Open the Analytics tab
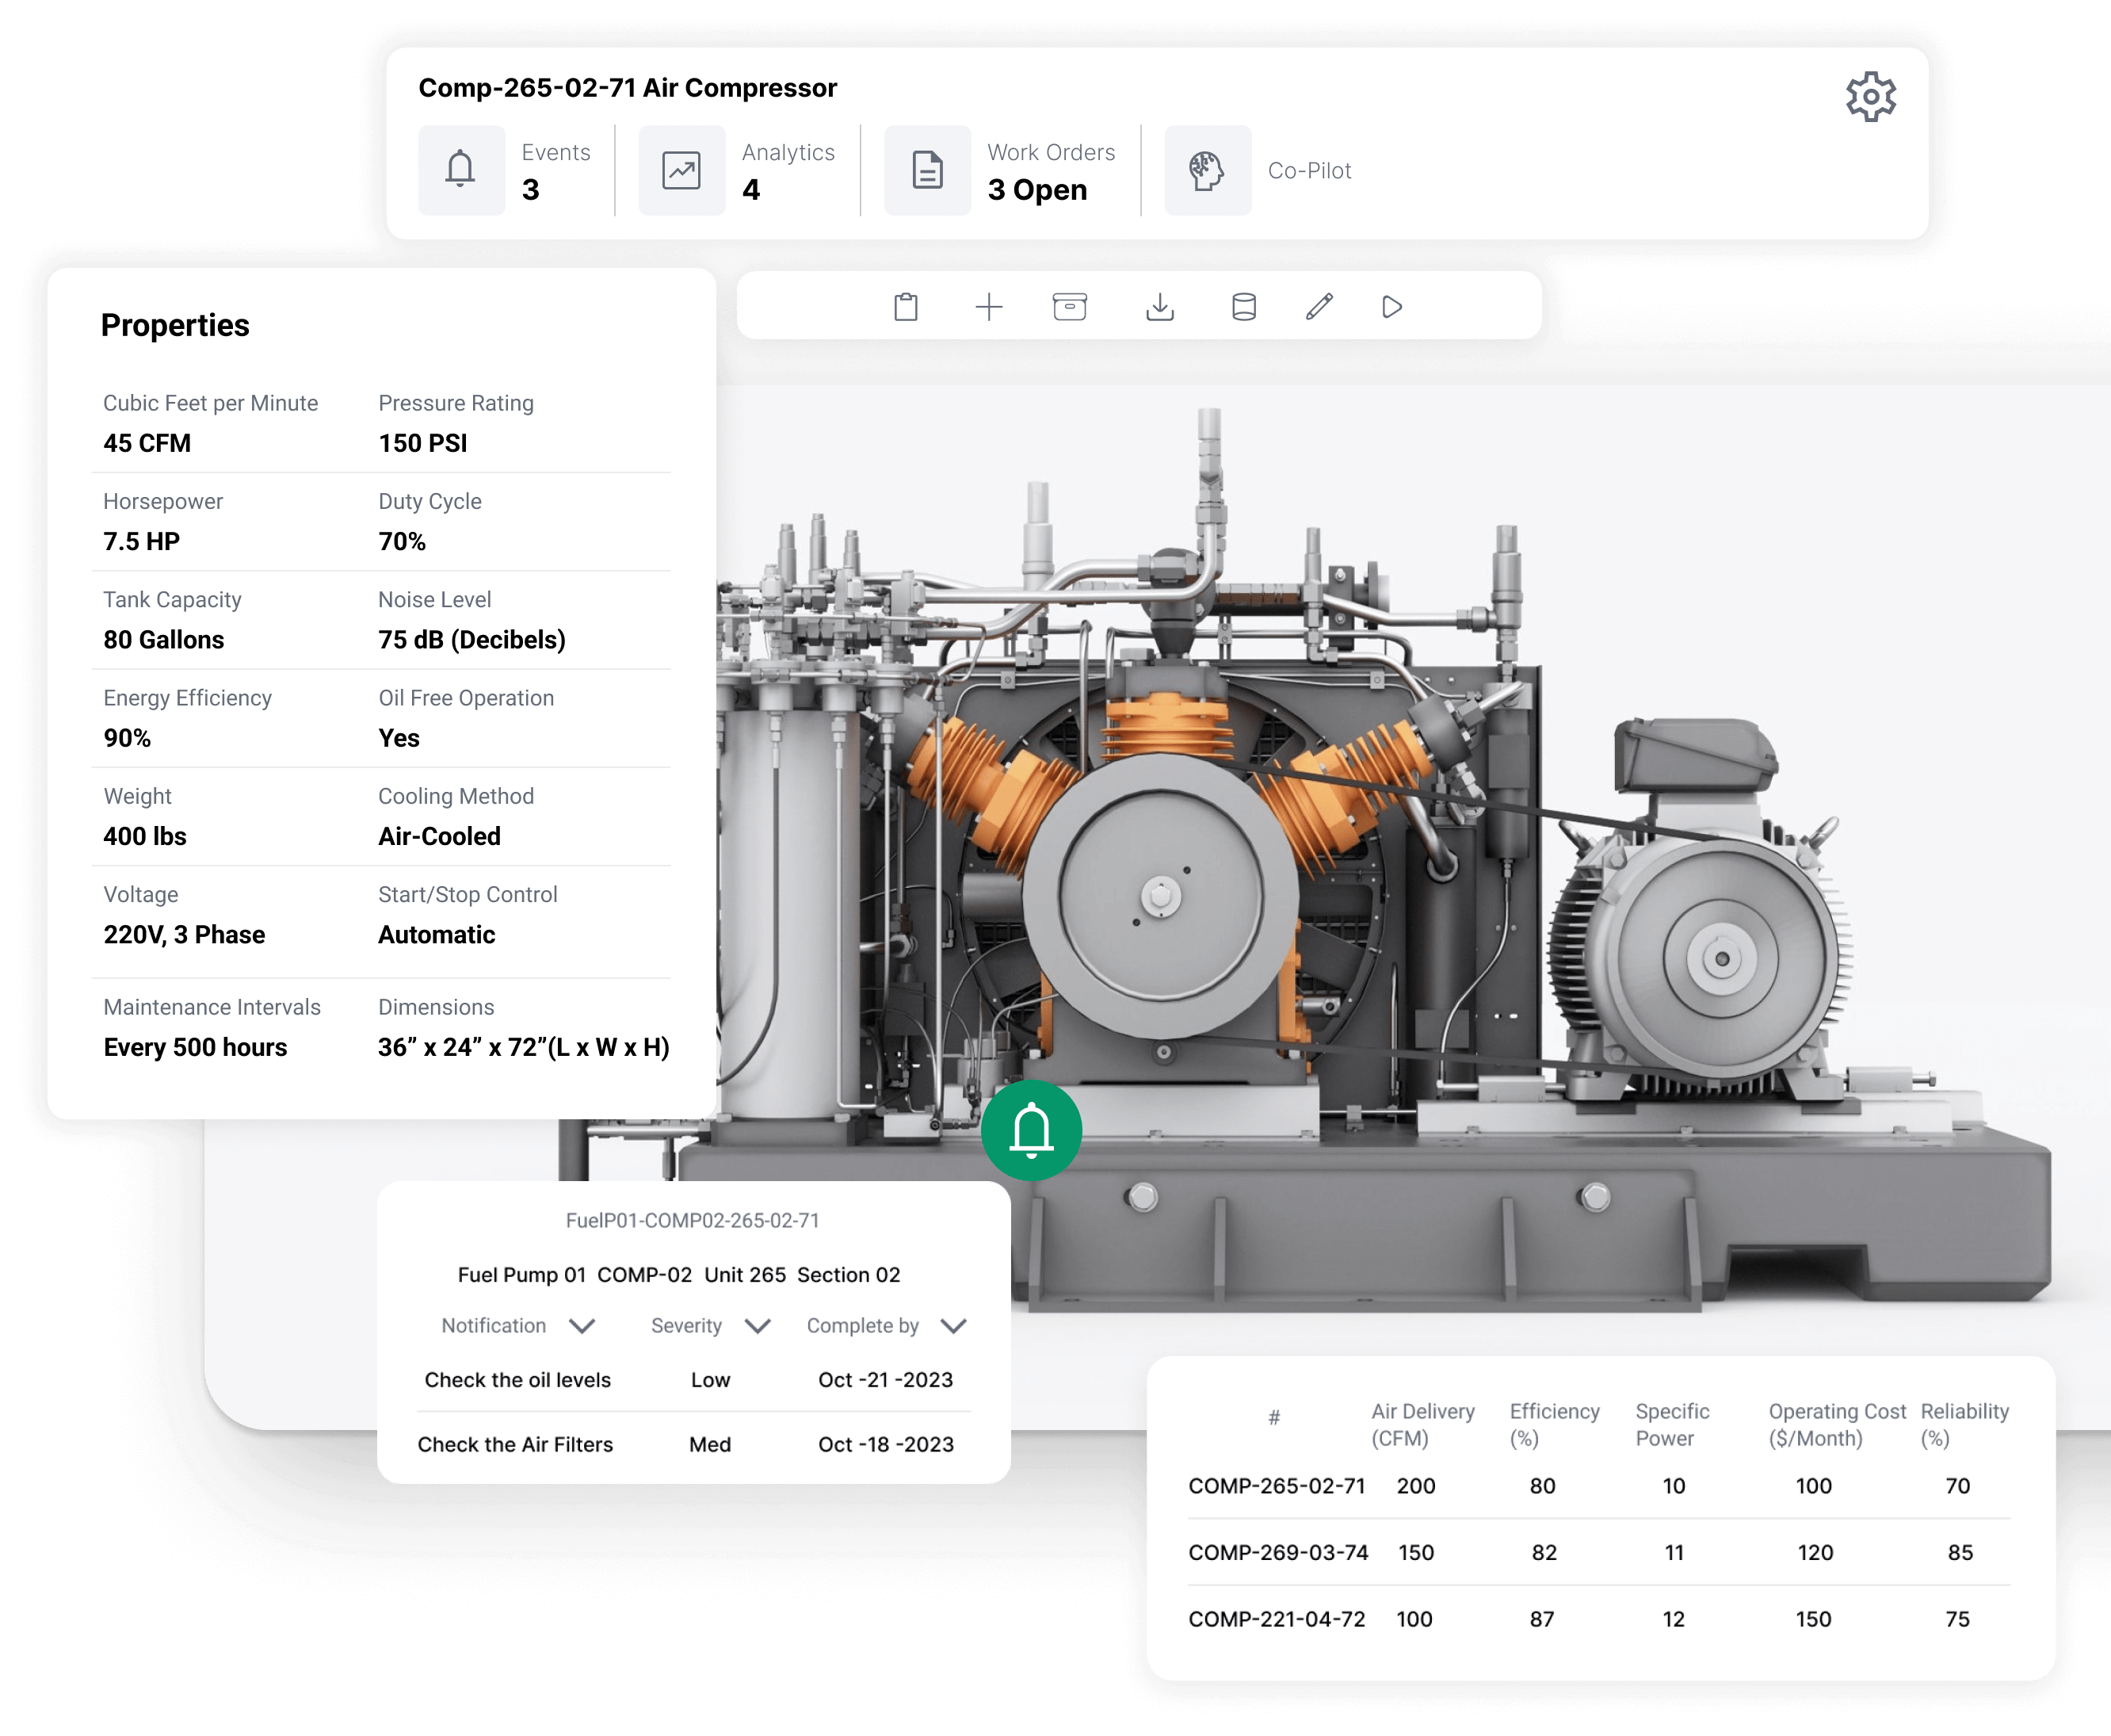 point(737,170)
